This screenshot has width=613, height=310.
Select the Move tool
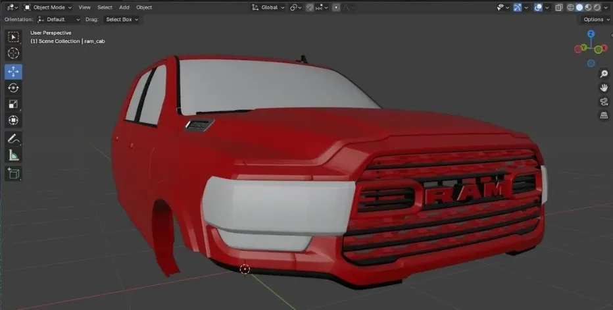coord(13,72)
